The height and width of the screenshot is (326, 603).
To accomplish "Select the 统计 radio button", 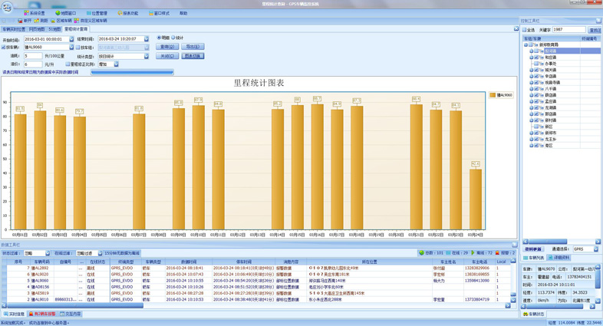I will point(173,38).
